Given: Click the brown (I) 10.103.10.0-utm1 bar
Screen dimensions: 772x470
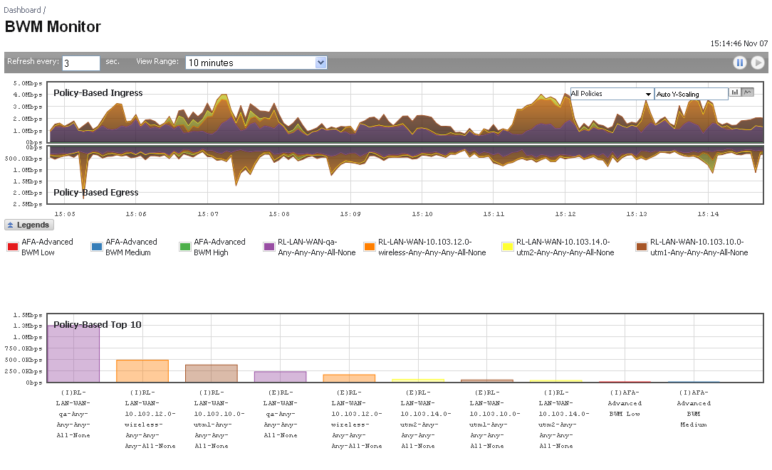Looking at the screenshot, I should click(212, 373).
